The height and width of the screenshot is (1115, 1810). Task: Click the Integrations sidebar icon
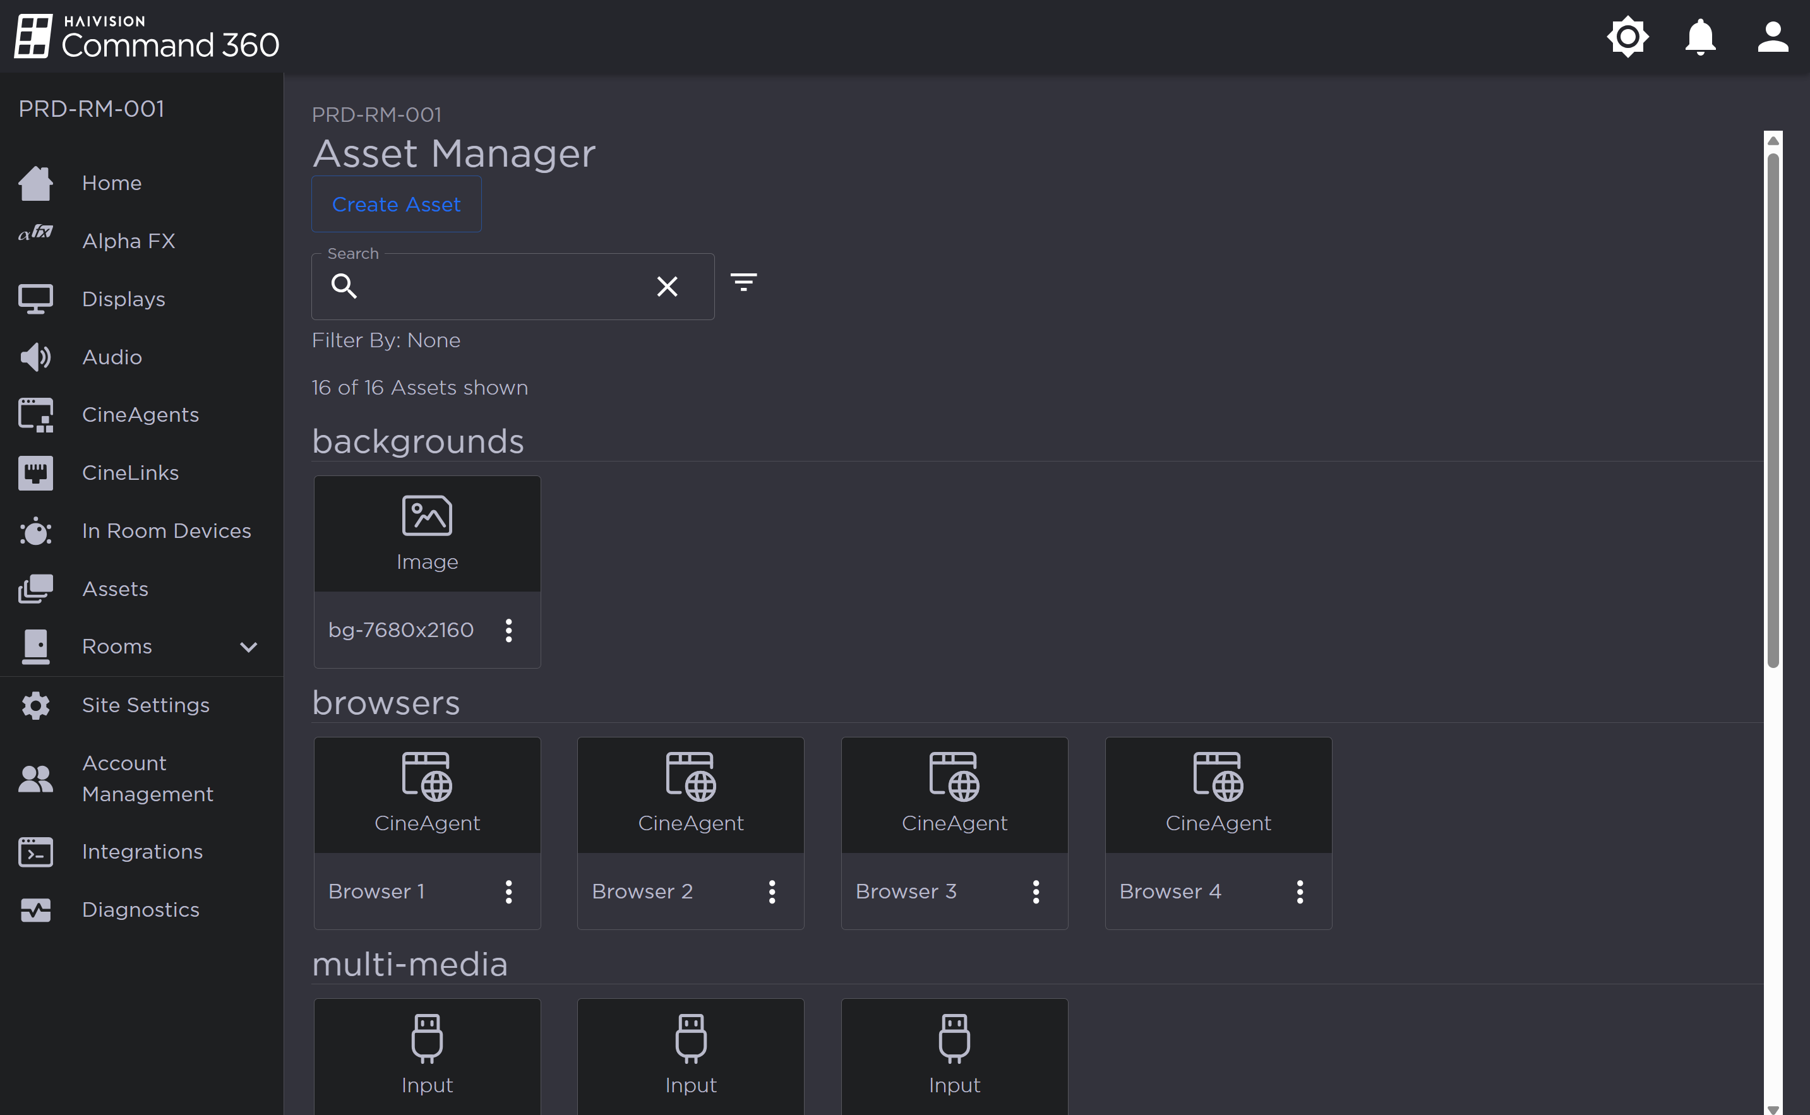pyautogui.click(x=35, y=852)
